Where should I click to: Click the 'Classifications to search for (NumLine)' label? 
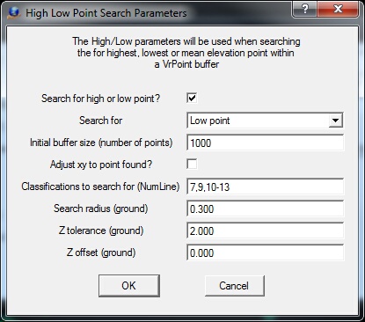[x=100, y=187]
